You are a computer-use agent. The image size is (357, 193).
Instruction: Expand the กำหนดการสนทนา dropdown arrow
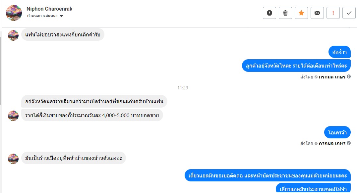pos(61,16)
